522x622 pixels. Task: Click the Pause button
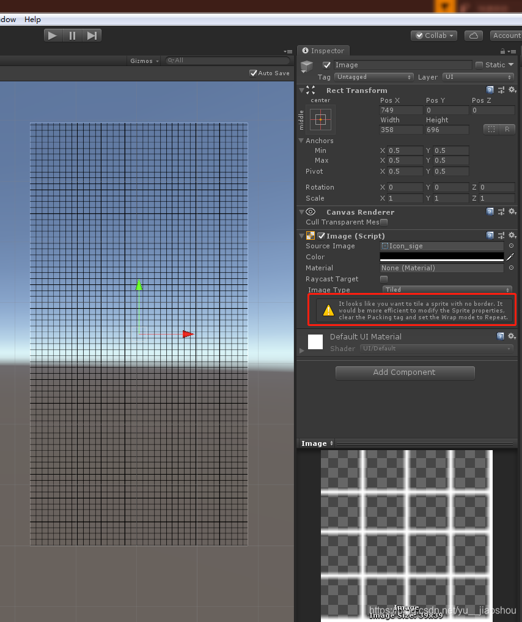click(x=72, y=35)
